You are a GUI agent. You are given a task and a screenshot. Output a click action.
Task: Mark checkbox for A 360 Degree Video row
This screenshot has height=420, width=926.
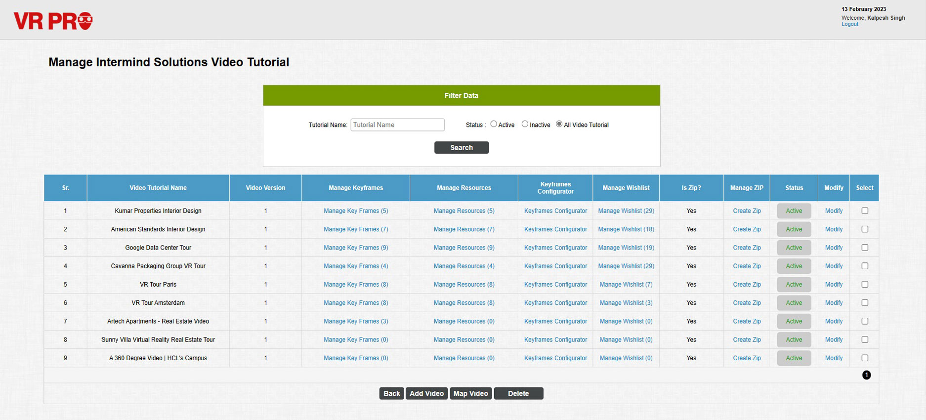(x=865, y=358)
